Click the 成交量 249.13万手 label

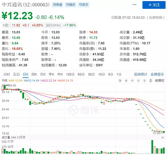14,137
